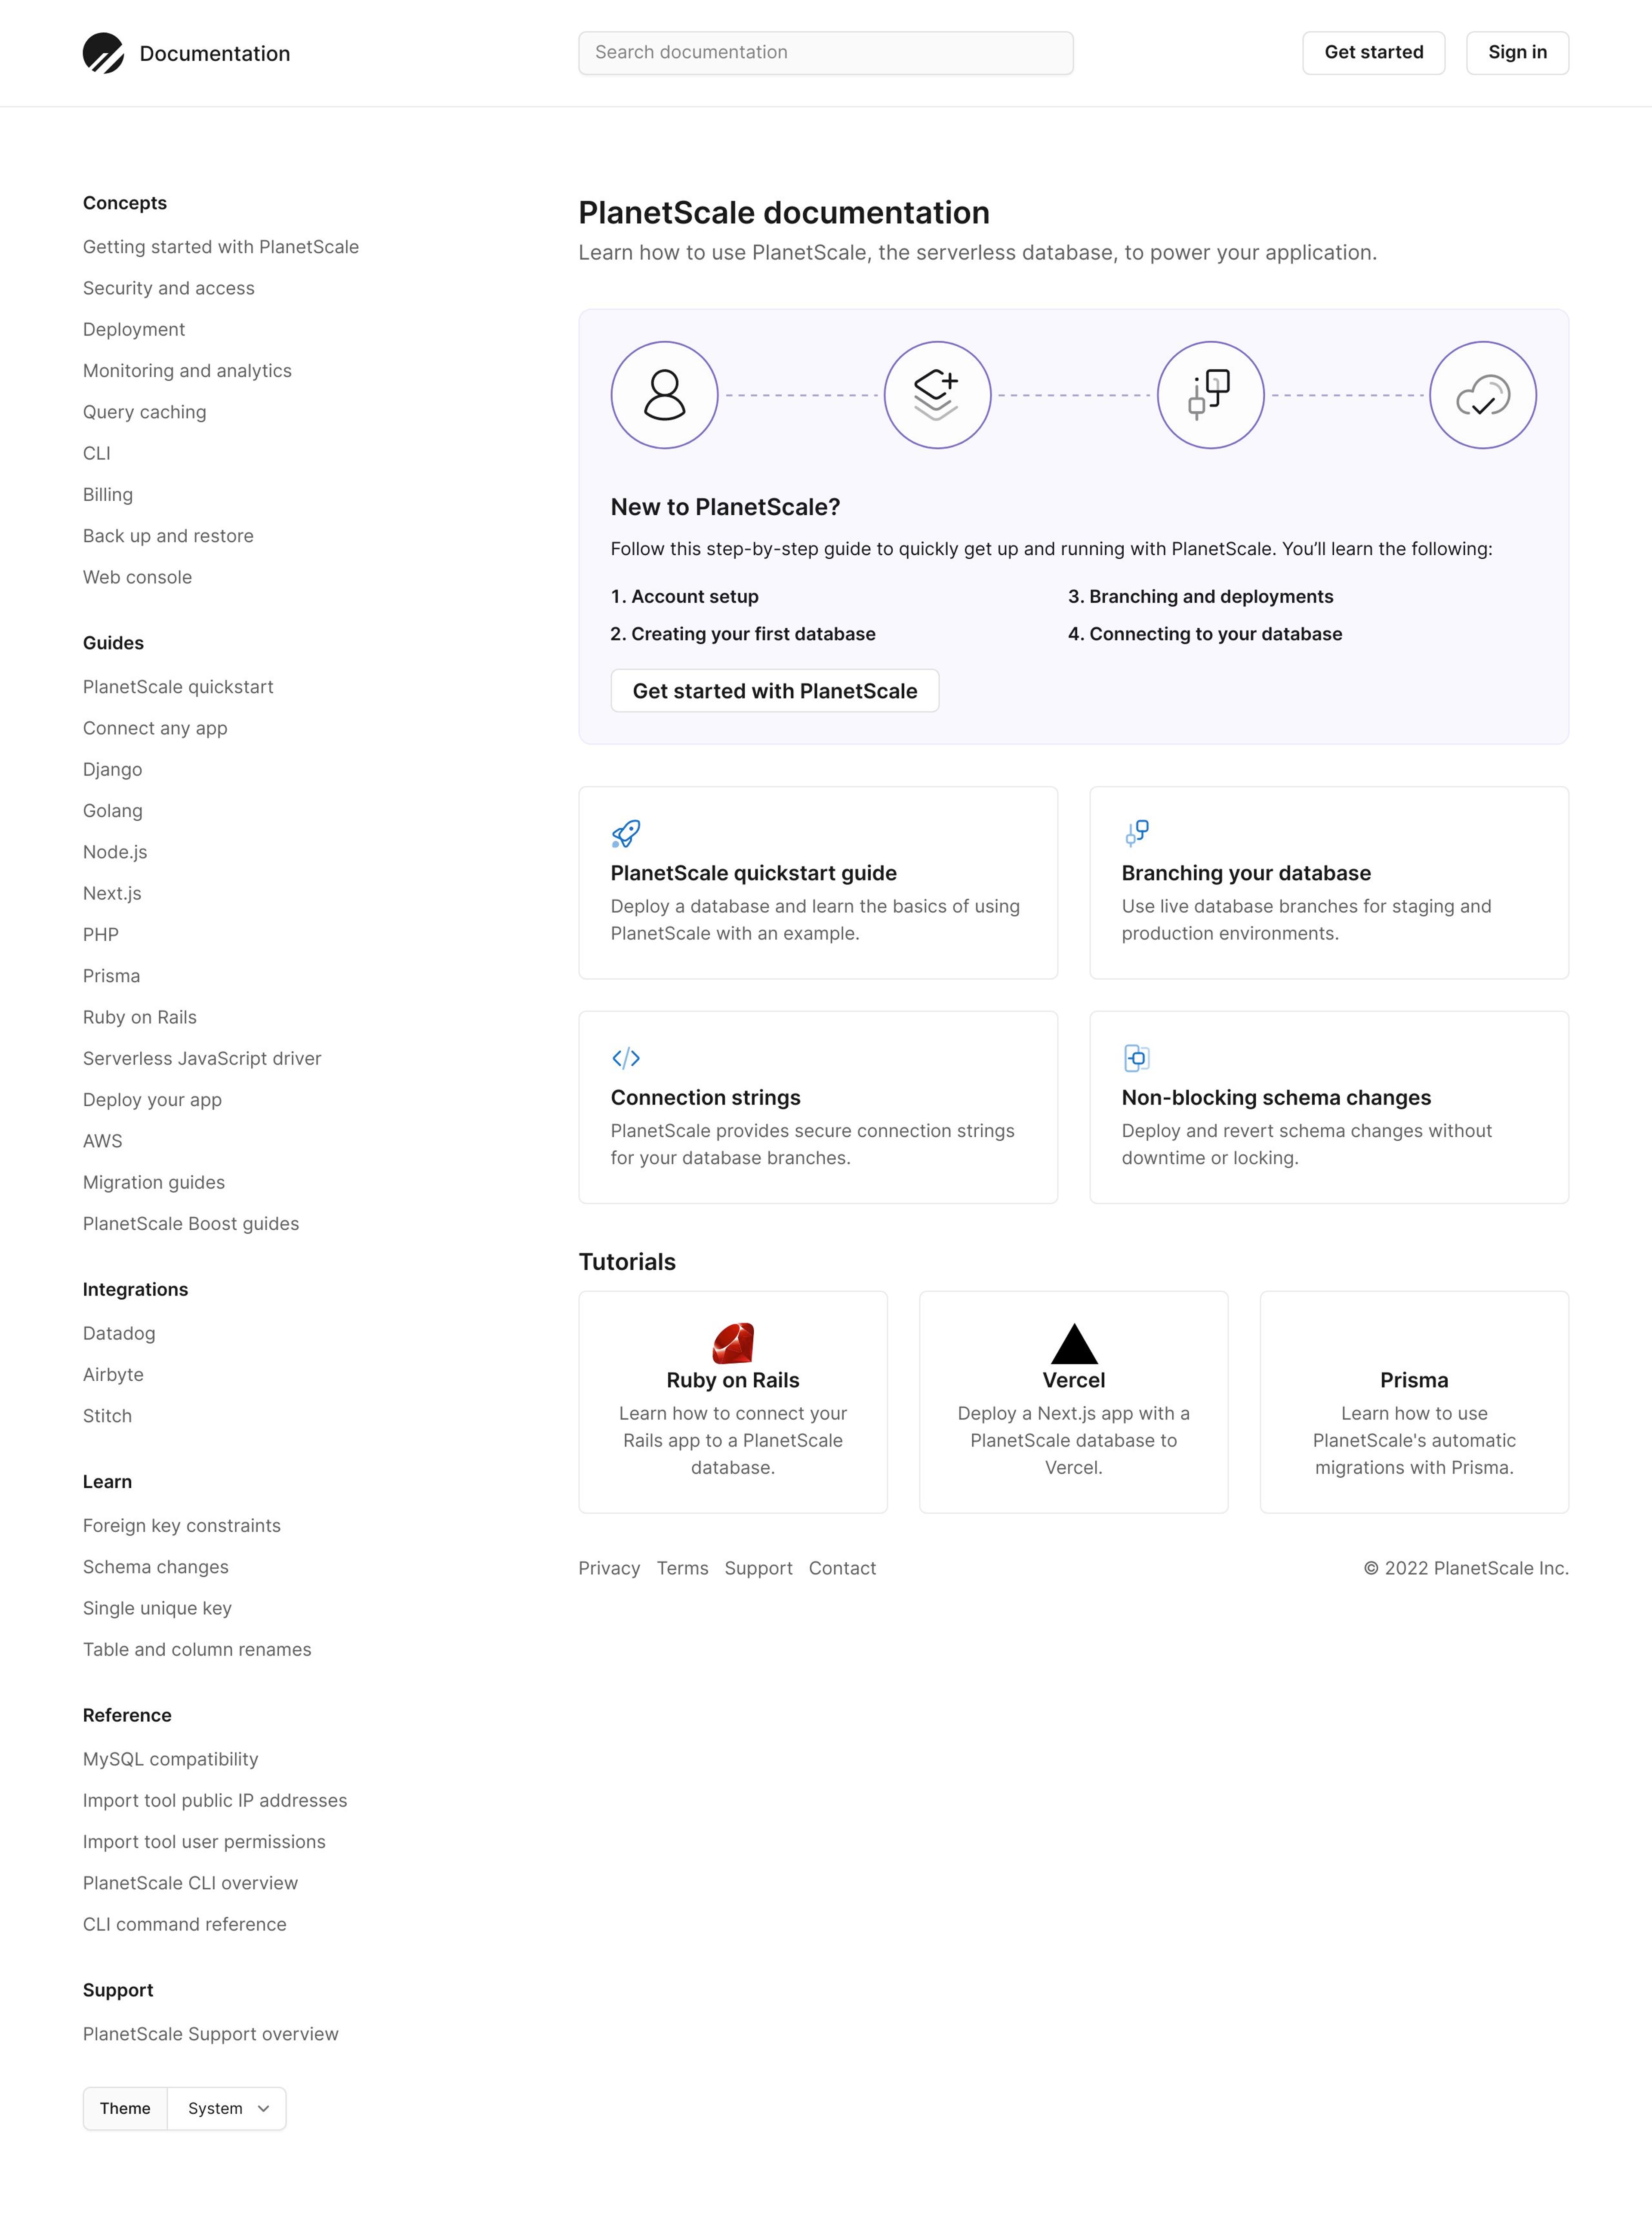Open Single unique key page
This screenshot has height=2213, width=1652.
click(x=157, y=1608)
